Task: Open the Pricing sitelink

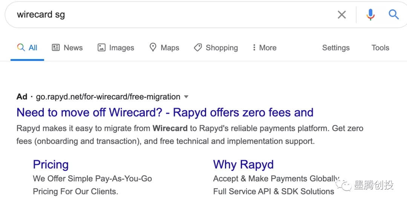Action: pos(51,164)
